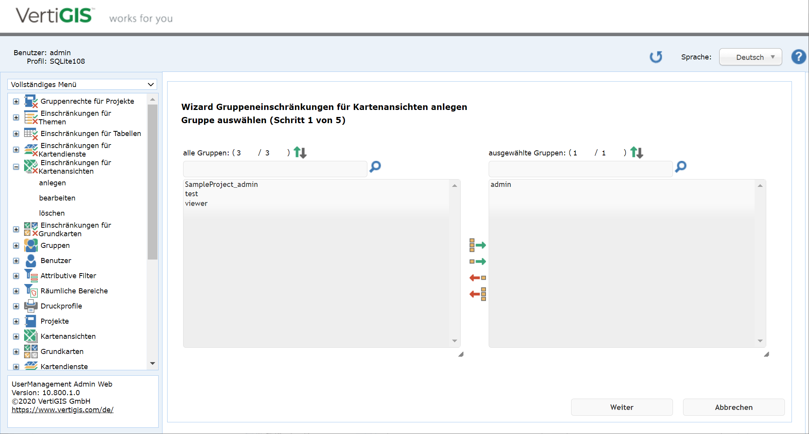
Task: Move a single group to the selected list
Action: pos(477,261)
